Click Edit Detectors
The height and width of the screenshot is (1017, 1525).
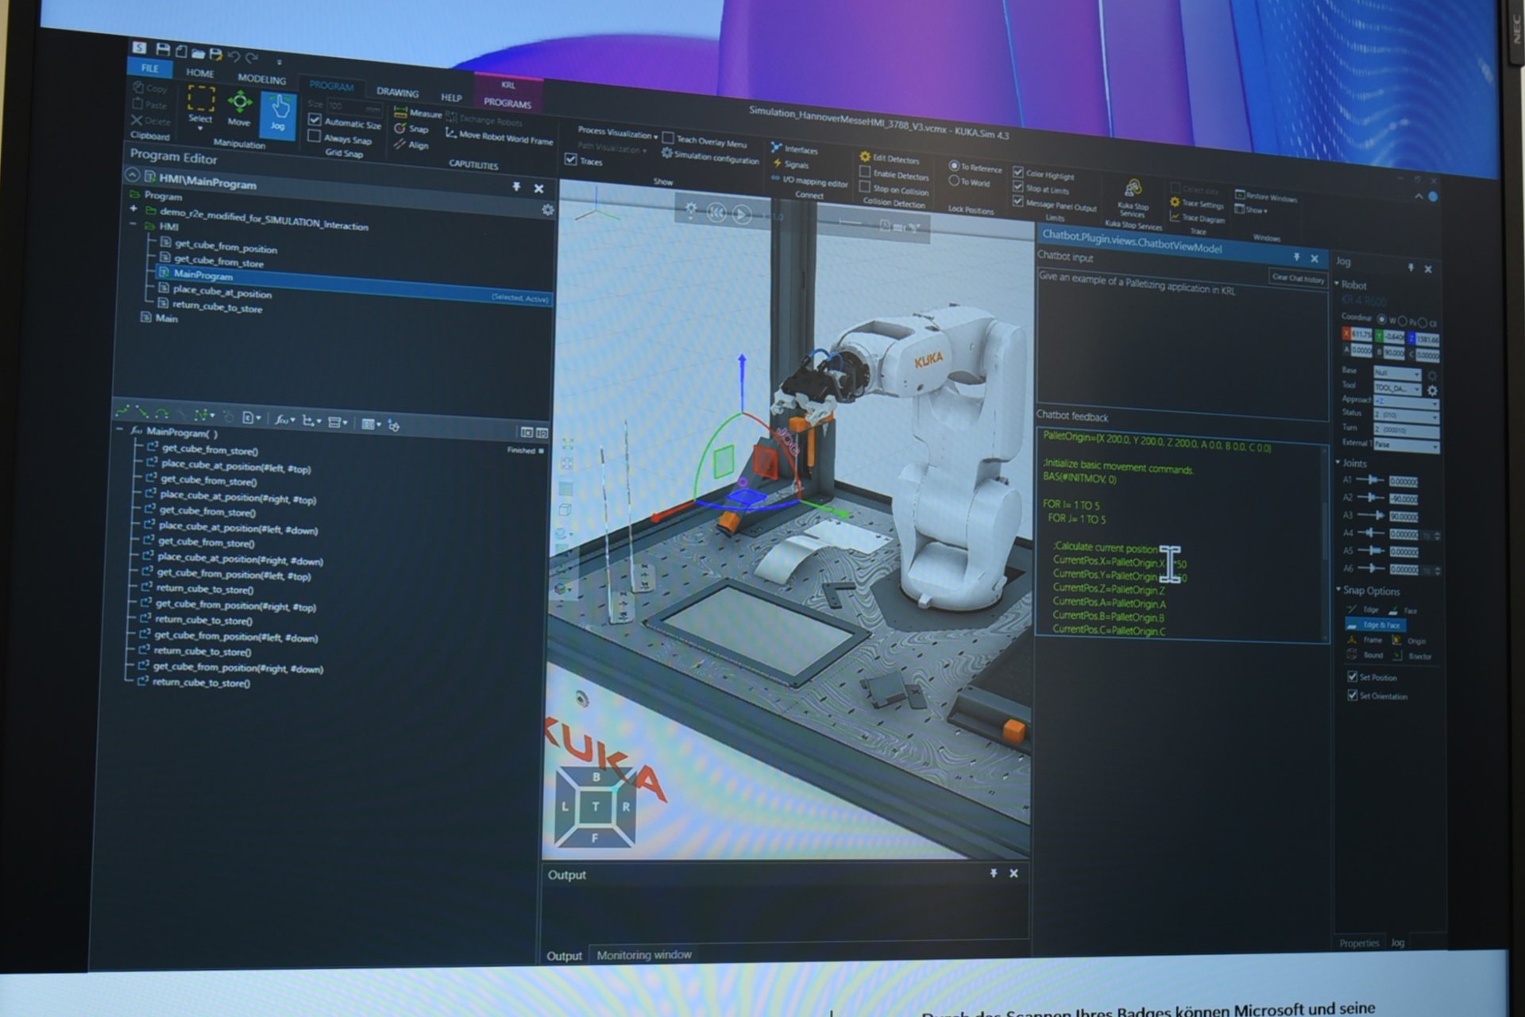click(x=890, y=158)
